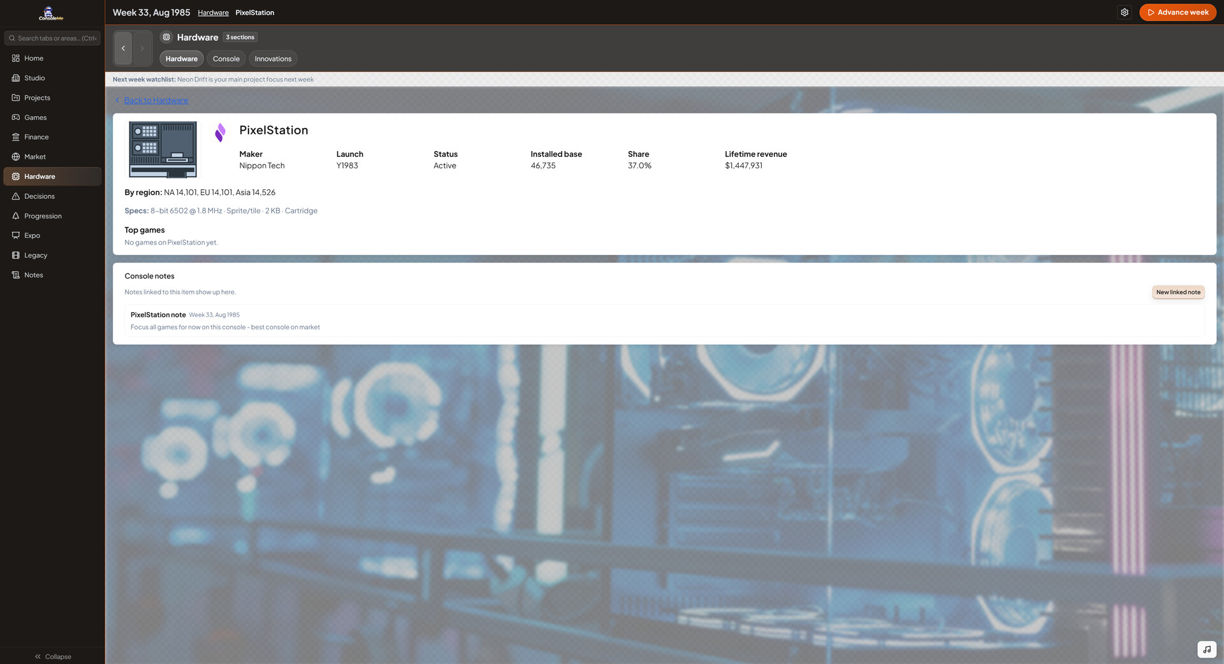Open the Finance section
This screenshot has width=1224, height=664.
(36, 137)
